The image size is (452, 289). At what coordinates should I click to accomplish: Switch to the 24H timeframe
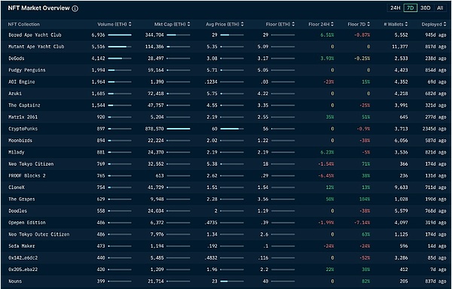(x=395, y=8)
